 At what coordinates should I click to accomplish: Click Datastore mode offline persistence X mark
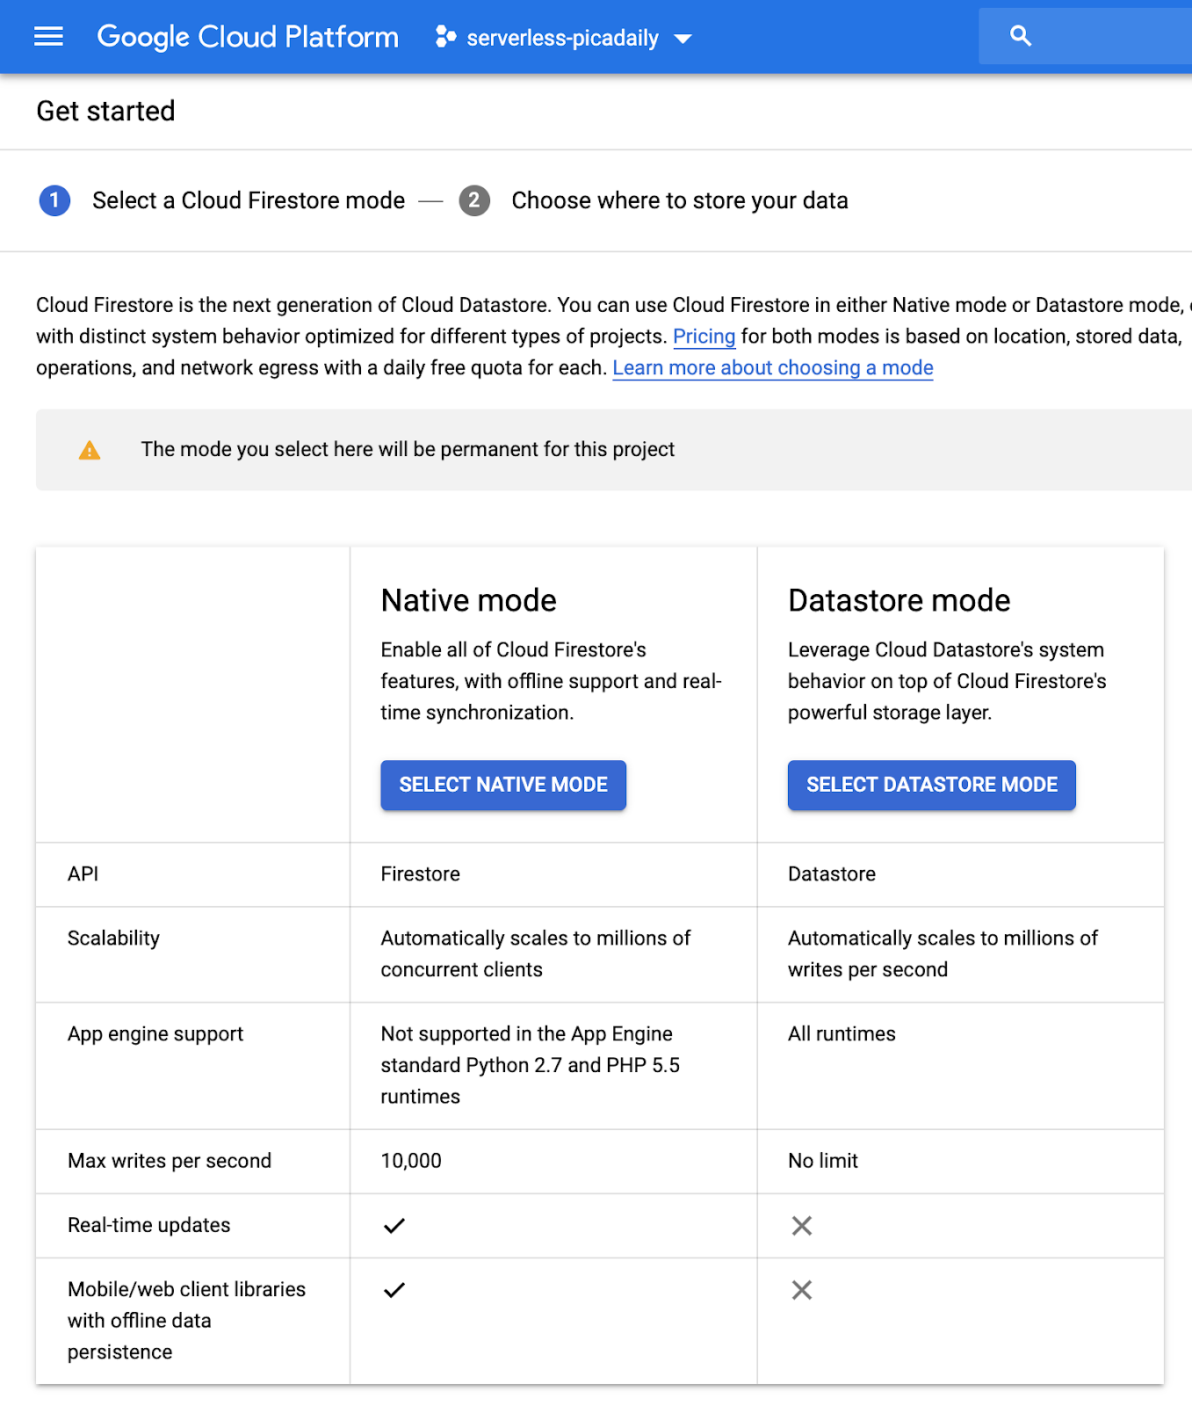pyautogui.click(x=802, y=1290)
